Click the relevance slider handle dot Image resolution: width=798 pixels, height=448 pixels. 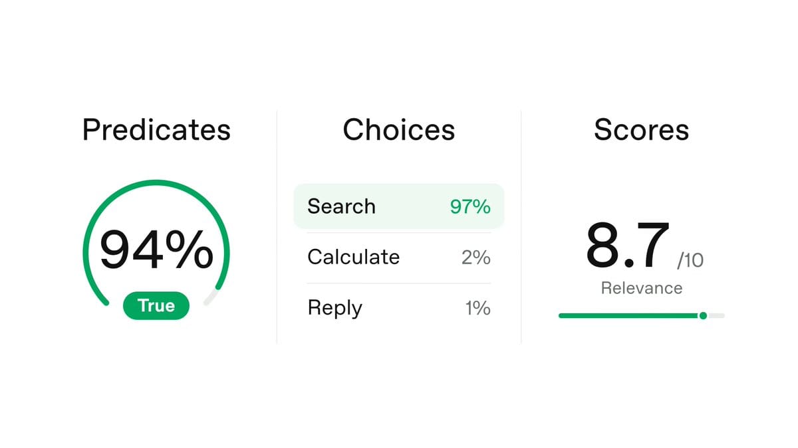click(703, 316)
